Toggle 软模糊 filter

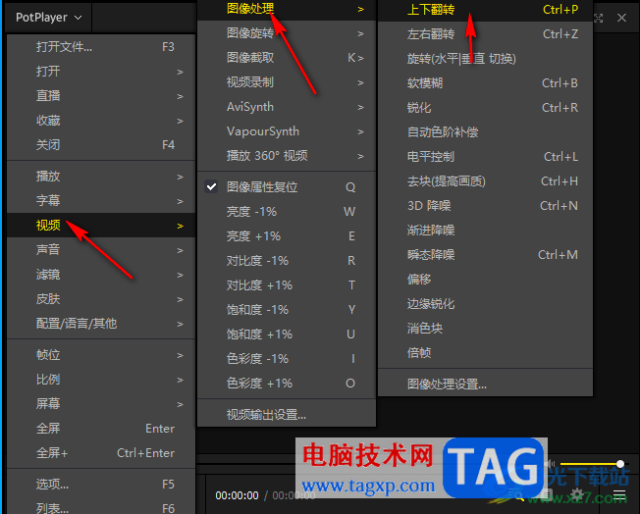tap(485, 83)
